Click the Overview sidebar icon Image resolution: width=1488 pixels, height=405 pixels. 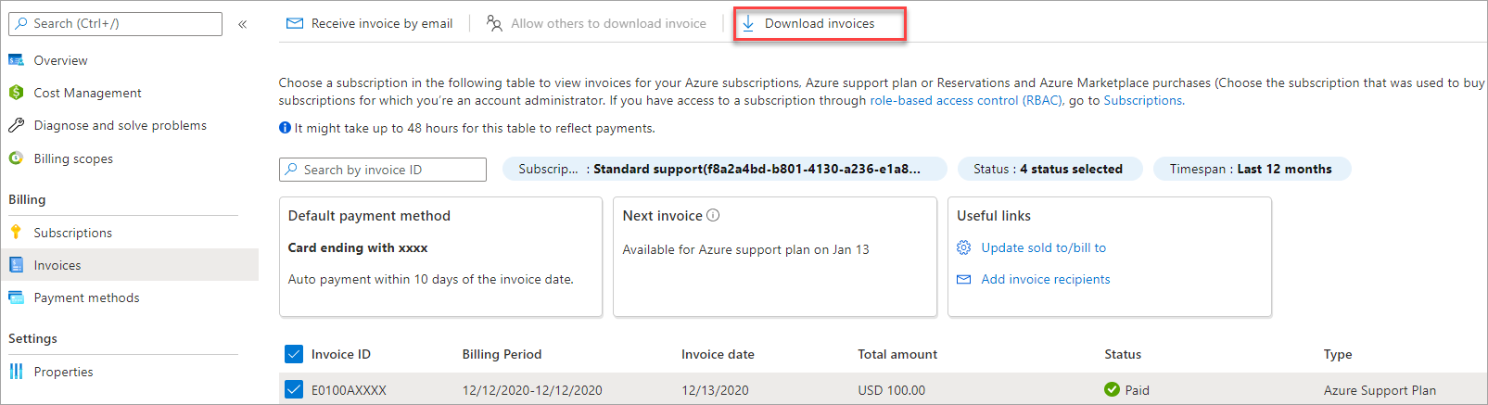coord(16,60)
